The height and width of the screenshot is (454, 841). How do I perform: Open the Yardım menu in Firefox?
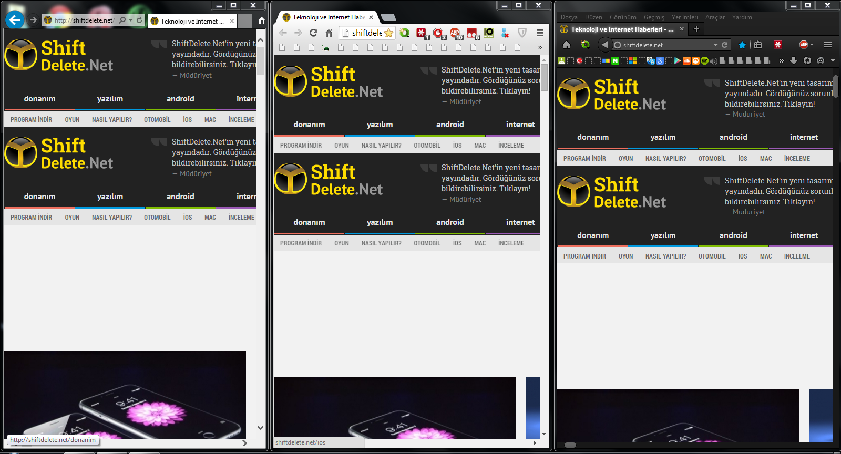[x=742, y=17]
